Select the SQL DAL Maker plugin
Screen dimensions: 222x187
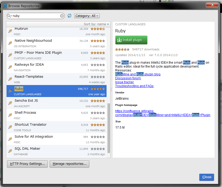[56, 151]
